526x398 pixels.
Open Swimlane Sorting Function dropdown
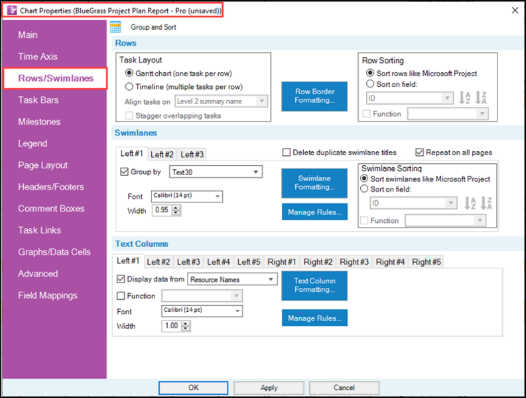[x=446, y=220]
